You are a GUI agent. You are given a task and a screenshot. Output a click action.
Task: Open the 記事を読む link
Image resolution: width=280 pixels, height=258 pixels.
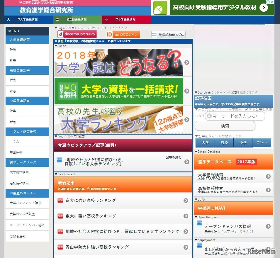click(174, 157)
